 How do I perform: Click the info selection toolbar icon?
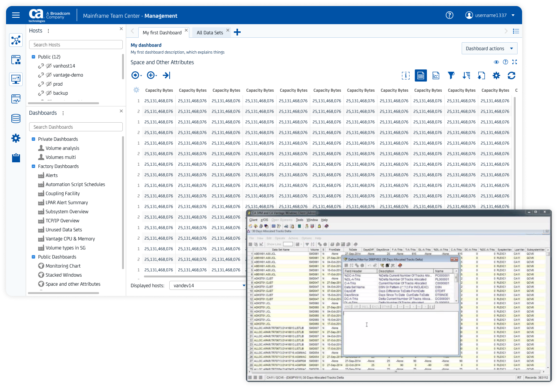[x=405, y=75]
